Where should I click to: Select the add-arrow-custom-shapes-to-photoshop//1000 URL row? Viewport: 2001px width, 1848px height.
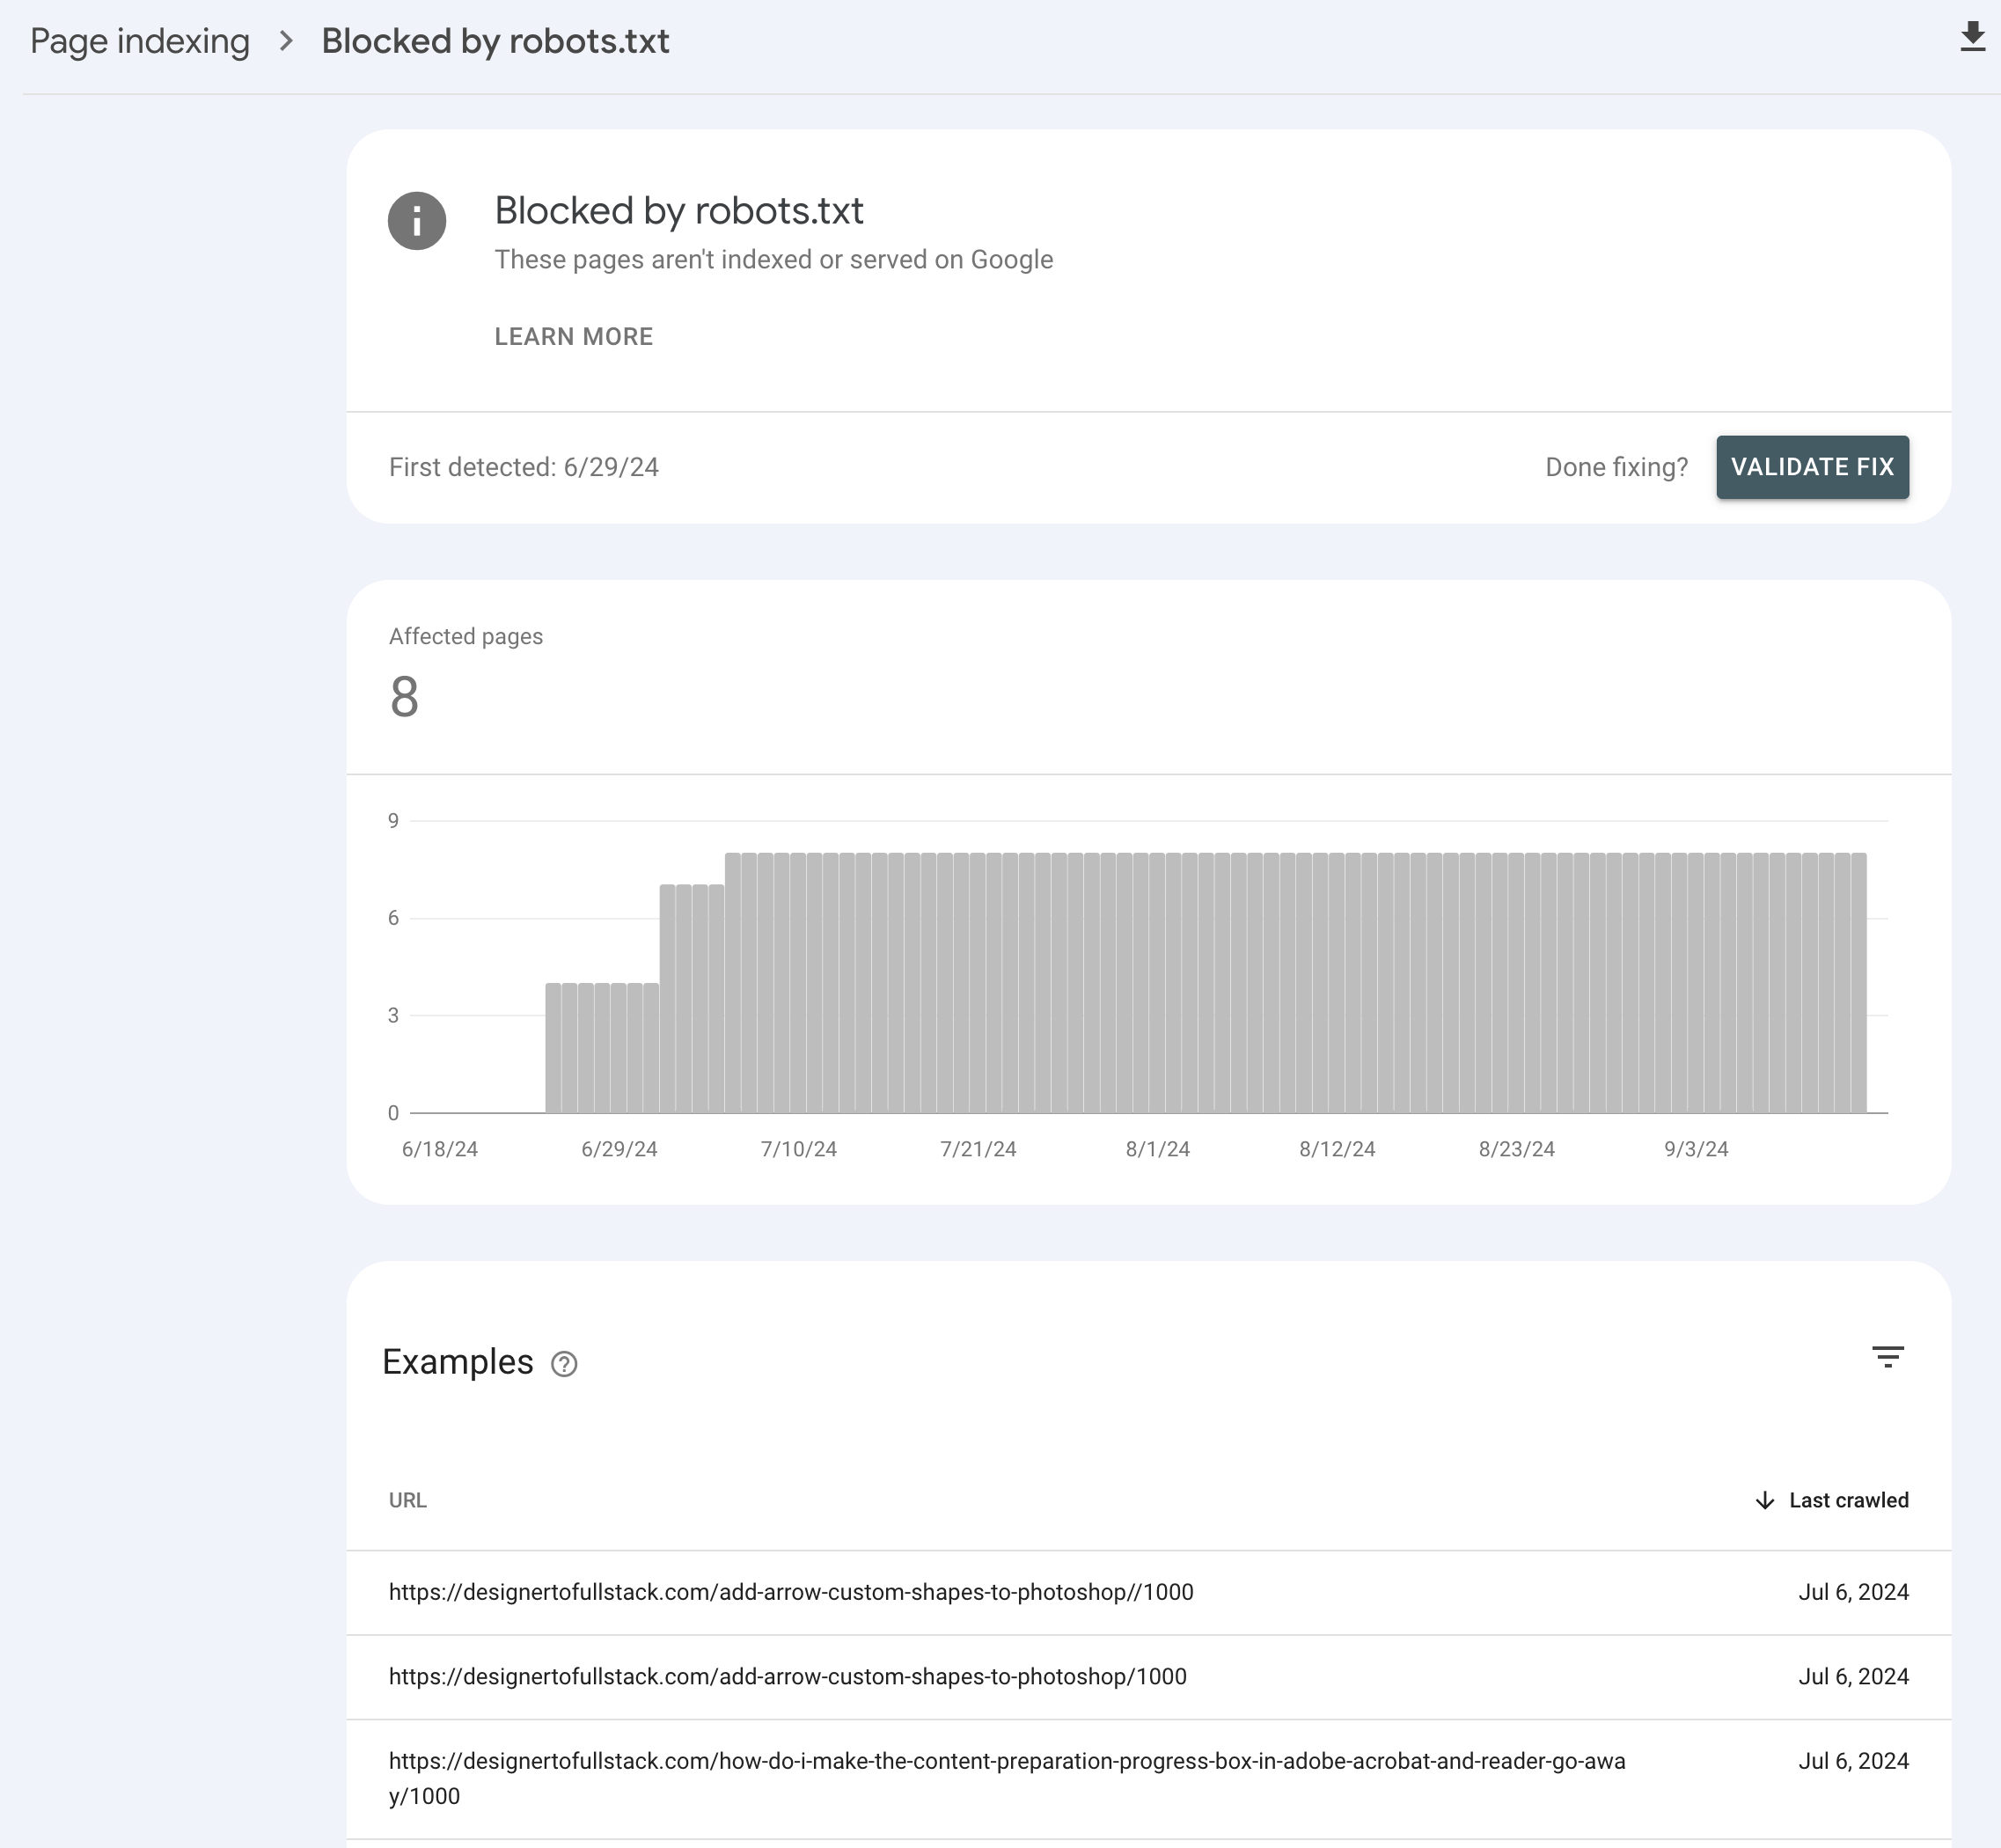(1148, 1592)
